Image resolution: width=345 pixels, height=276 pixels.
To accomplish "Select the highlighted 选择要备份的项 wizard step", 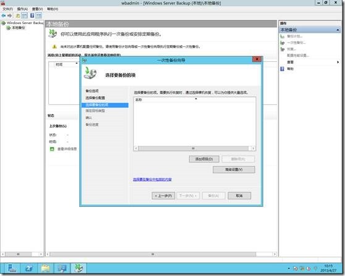I will coord(105,105).
